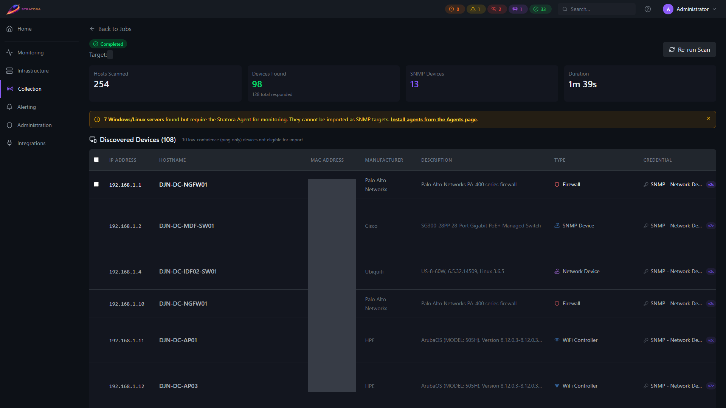Open the help question mark icon

[x=648, y=9]
